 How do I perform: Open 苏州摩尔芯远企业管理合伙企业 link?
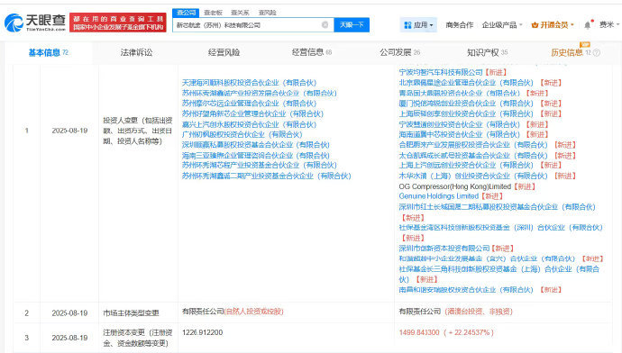coord(249,104)
